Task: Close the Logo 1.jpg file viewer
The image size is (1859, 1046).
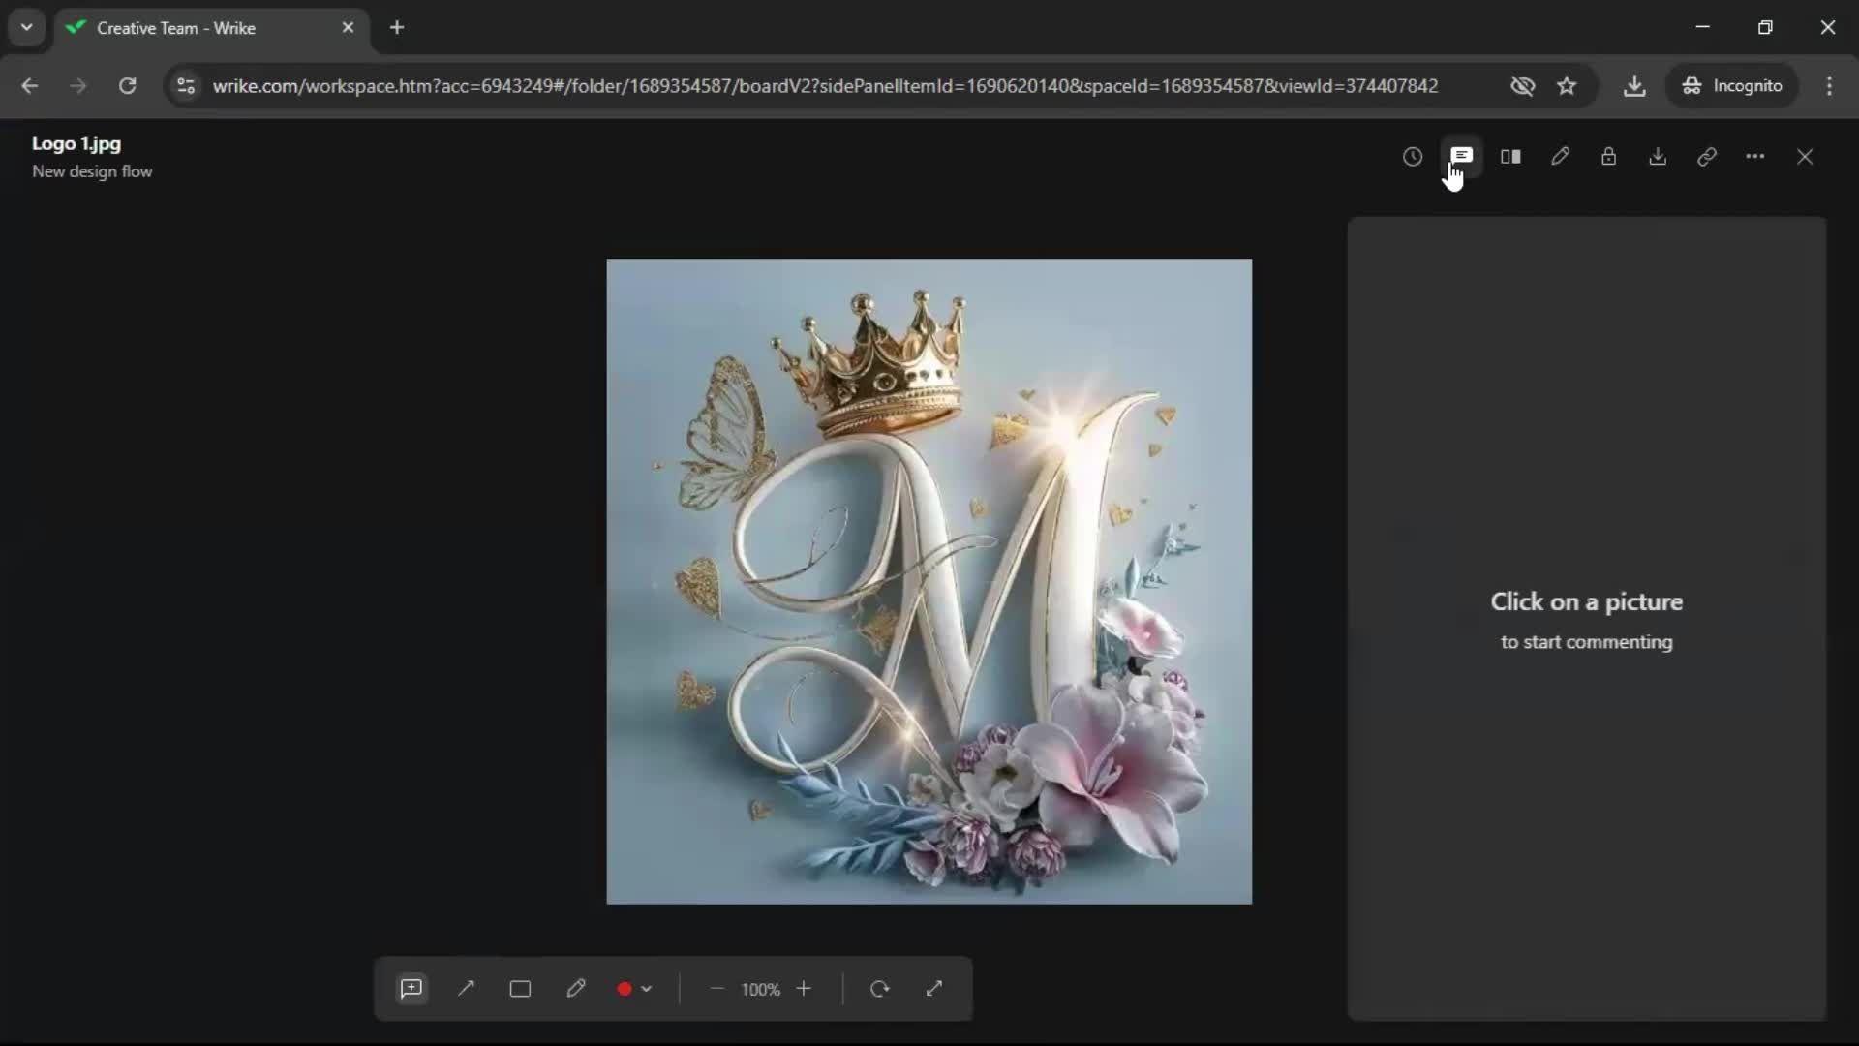Action: coord(1805,157)
